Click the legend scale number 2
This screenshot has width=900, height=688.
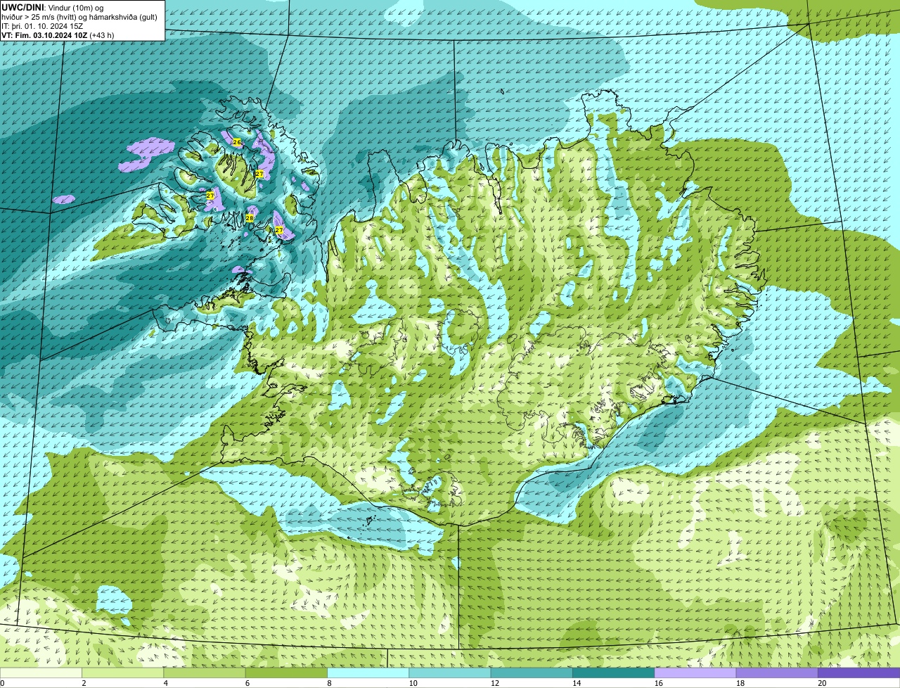pos(84,683)
